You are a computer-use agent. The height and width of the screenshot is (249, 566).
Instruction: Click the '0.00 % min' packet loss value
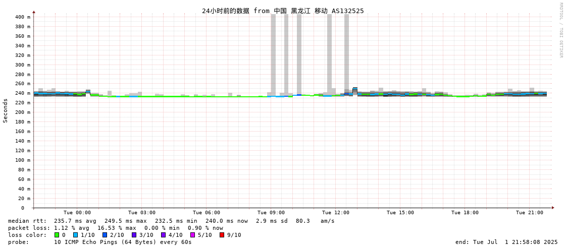click(x=163, y=228)
